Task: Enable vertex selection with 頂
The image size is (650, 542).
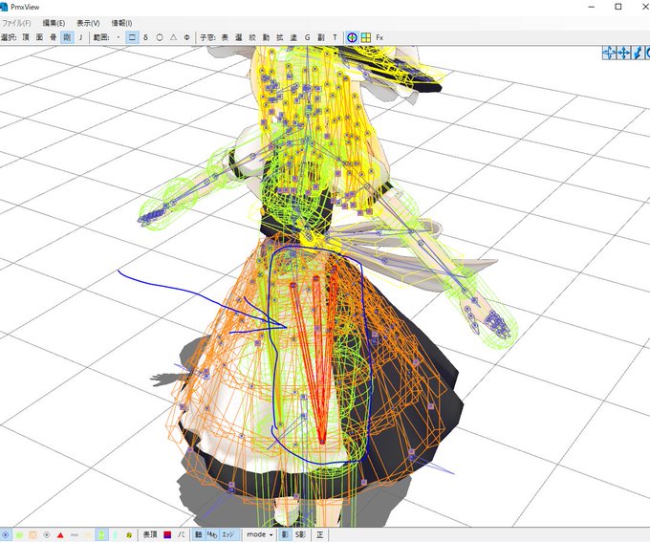Action: pos(26,37)
